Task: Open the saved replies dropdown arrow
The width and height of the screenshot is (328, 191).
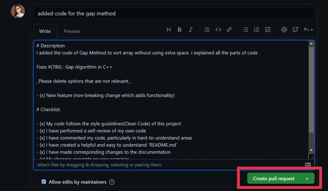Action: [308, 30]
